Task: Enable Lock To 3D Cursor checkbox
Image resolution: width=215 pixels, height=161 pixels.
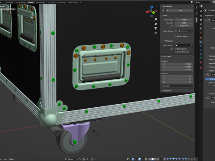Action: point(176,49)
